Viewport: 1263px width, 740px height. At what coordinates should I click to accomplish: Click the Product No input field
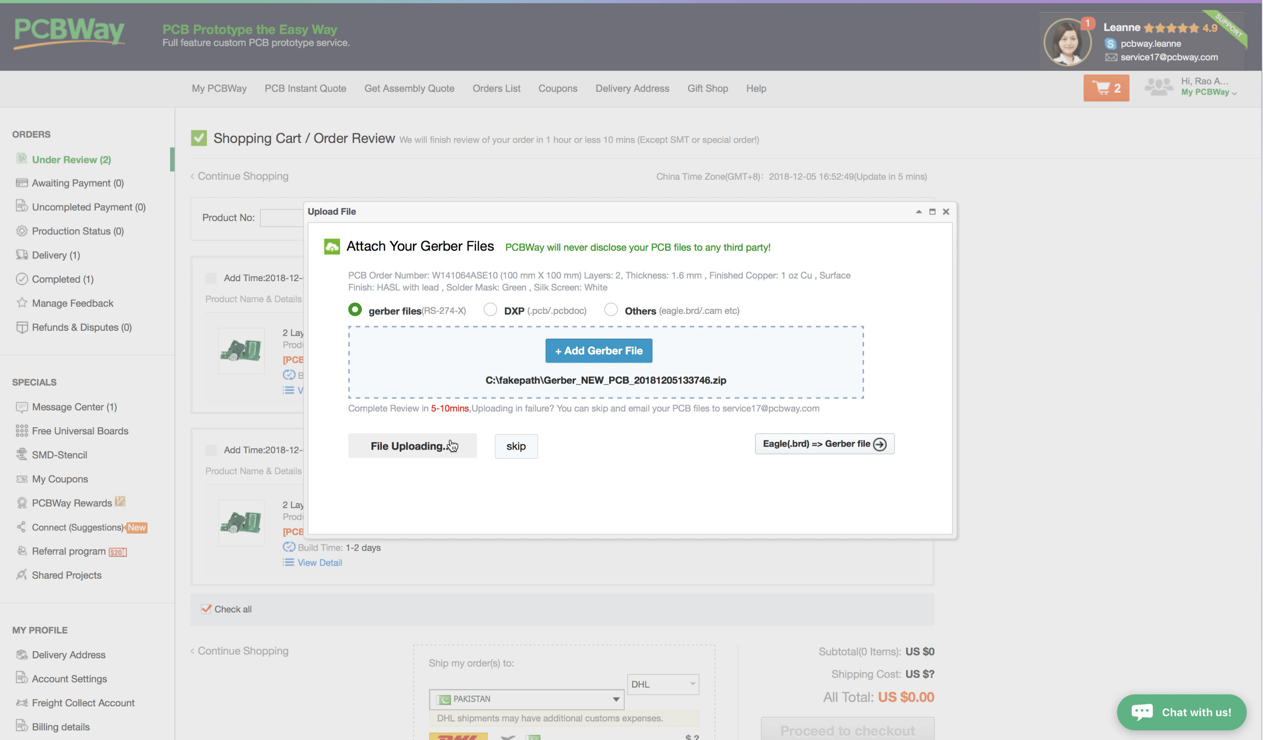click(x=282, y=218)
